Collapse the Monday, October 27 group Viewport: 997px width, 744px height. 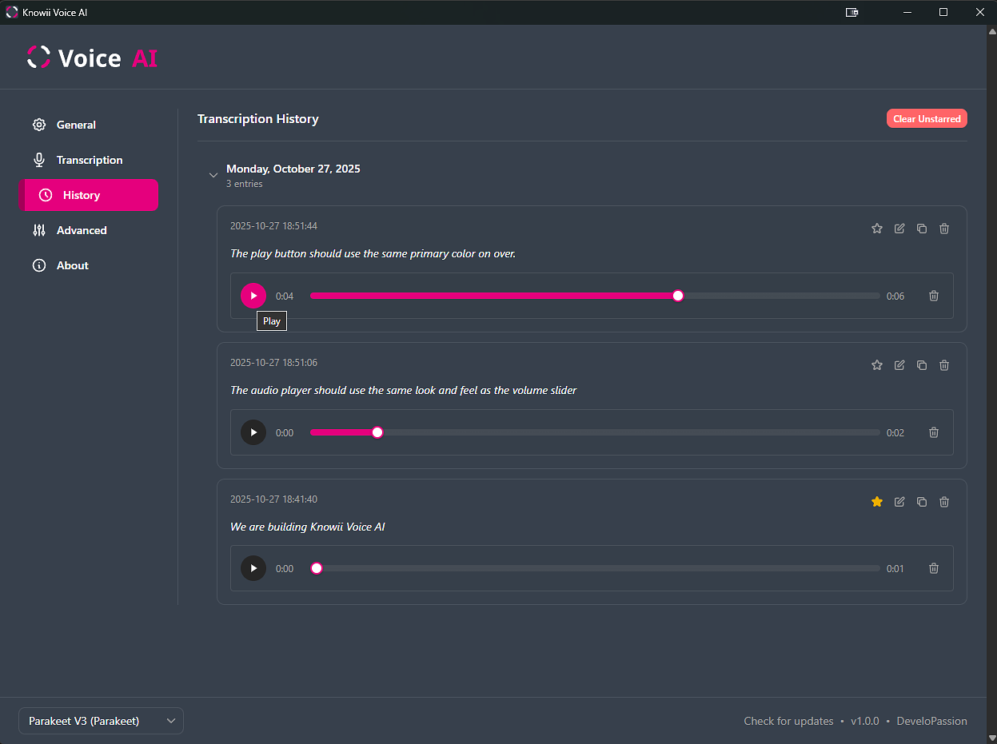click(x=213, y=175)
